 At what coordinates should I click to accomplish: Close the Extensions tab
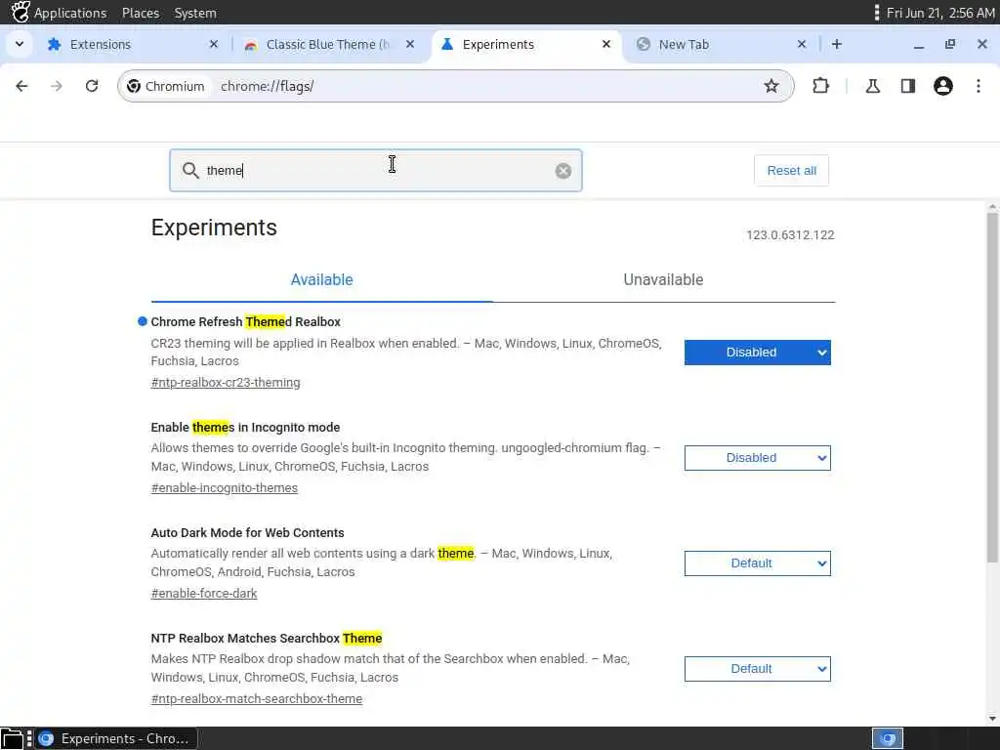click(x=214, y=44)
